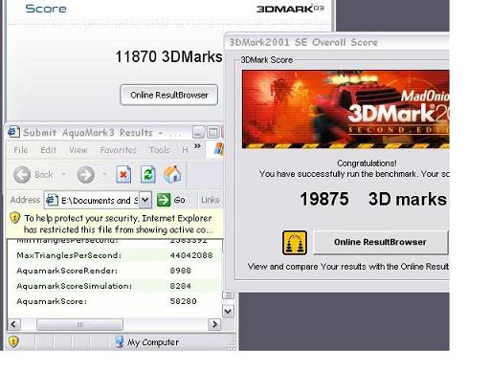Click the horizontal scrollbar thumb
Screen dimensions: 490x392
(79, 324)
